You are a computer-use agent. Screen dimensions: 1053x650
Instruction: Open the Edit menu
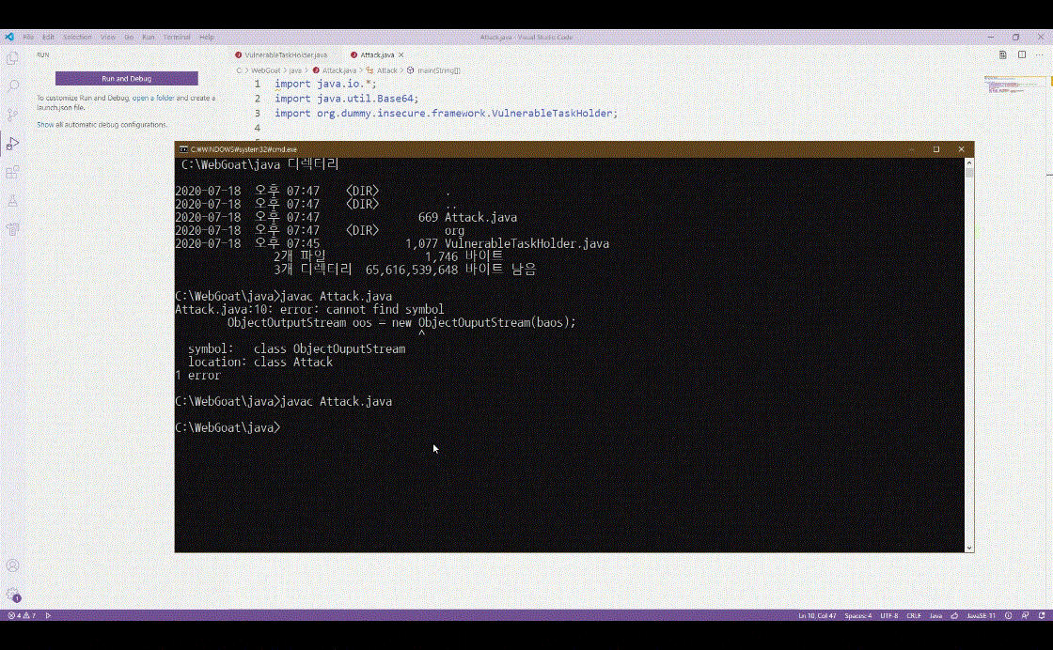48,37
